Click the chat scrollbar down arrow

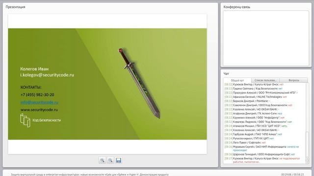(x=307, y=162)
